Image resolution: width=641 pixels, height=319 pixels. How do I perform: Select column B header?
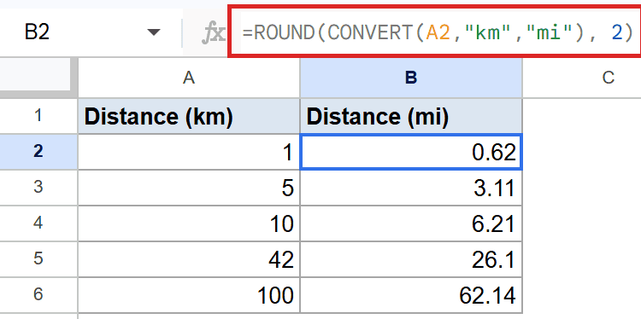(411, 78)
